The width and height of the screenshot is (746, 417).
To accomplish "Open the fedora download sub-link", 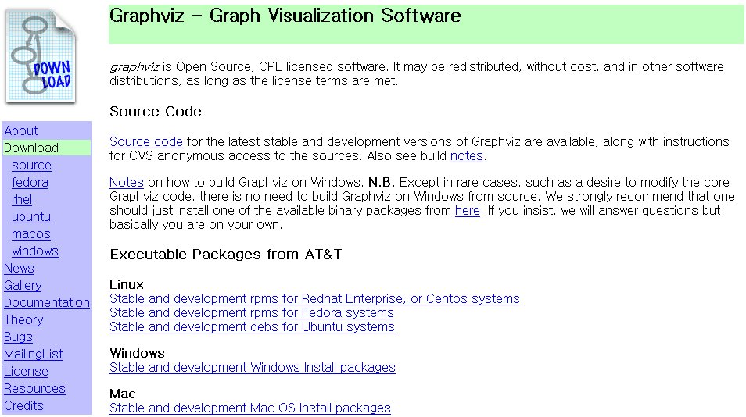I will [30, 183].
